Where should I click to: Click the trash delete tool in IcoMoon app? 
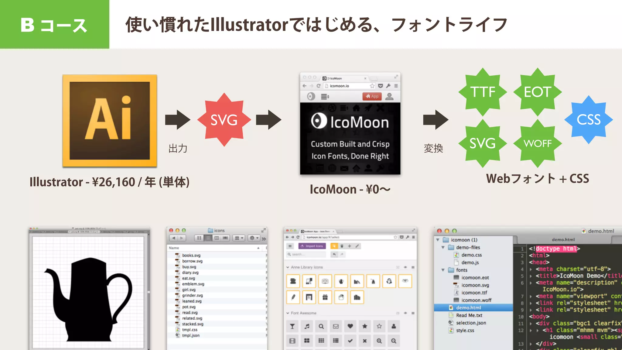[x=342, y=246]
